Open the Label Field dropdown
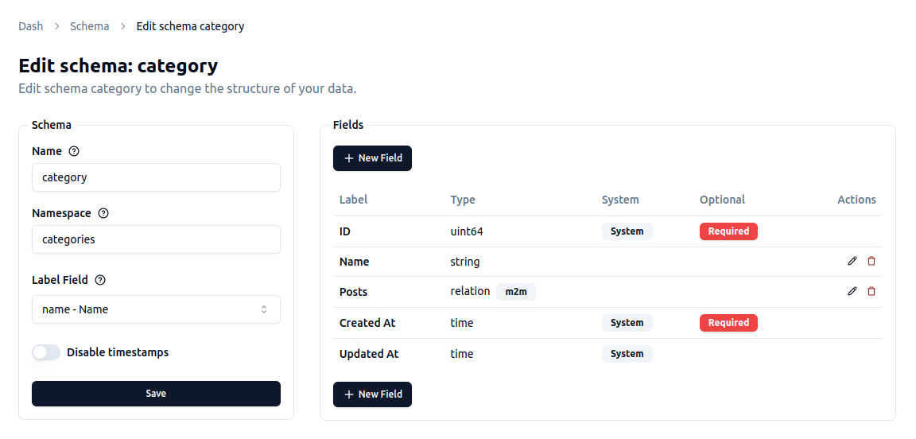Viewport: 916px width, 439px height. pos(156,309)
